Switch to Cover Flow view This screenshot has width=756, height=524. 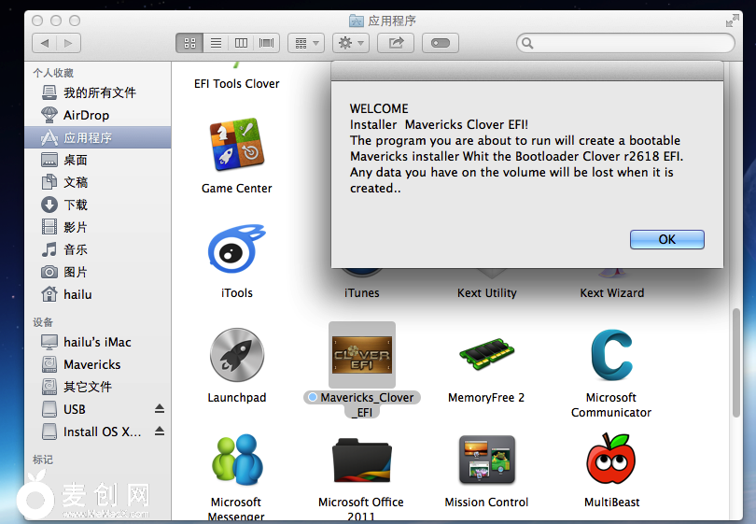click(267, 43)
